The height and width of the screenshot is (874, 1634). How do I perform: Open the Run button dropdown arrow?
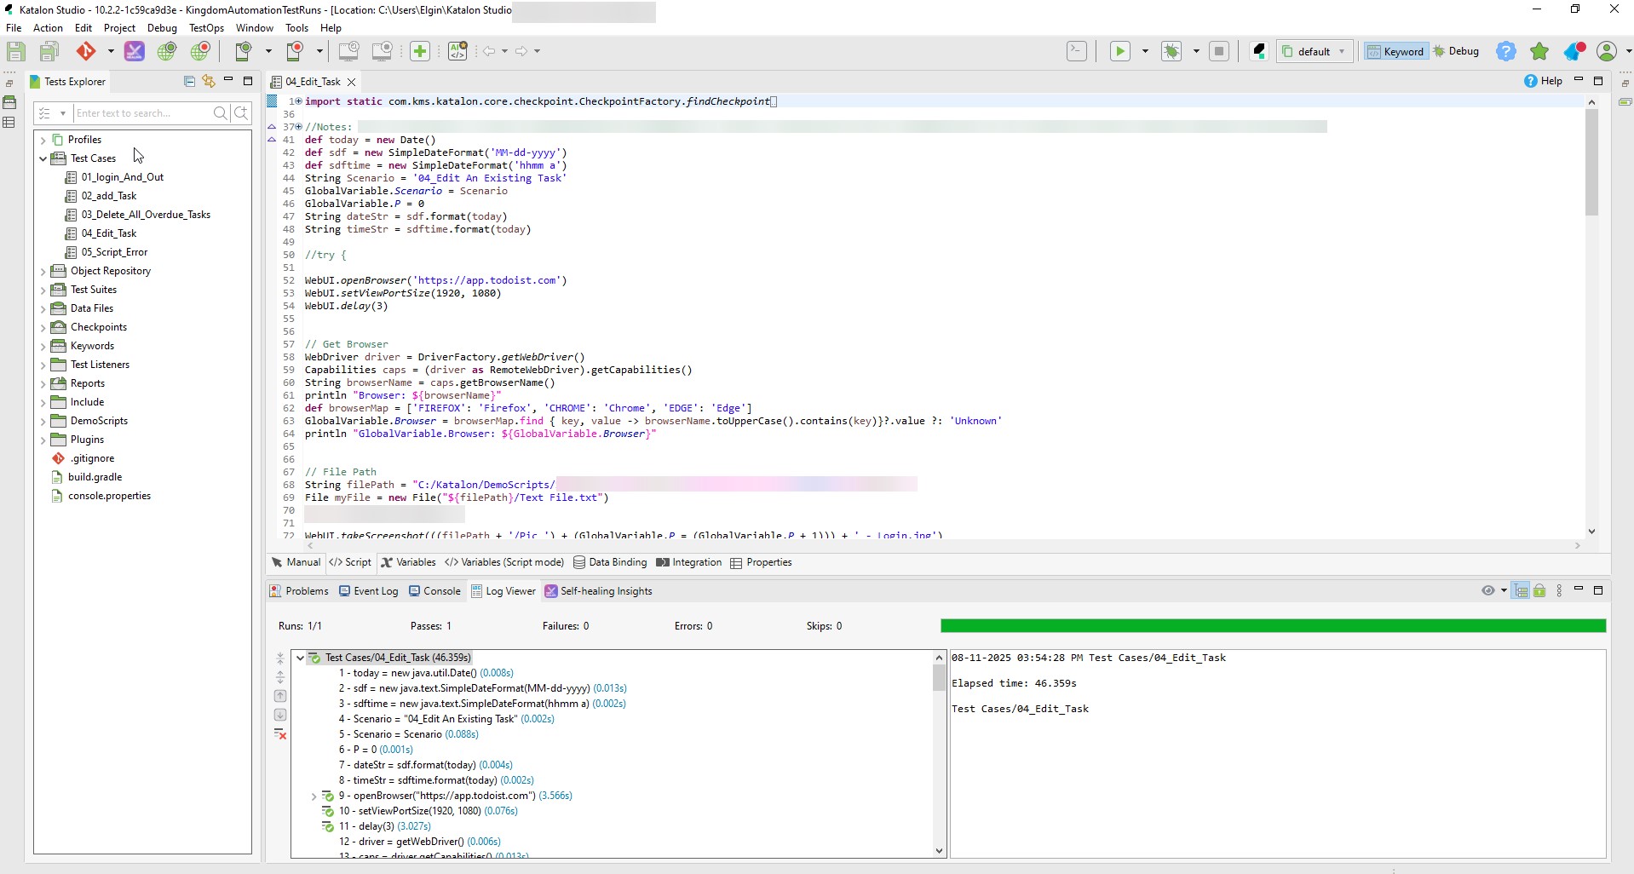1145,51
